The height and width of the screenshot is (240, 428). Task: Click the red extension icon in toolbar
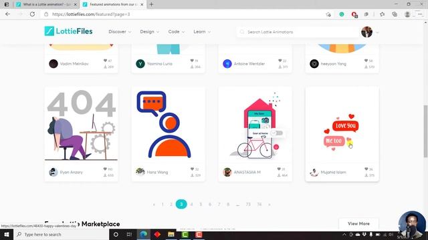pos(354,15)
